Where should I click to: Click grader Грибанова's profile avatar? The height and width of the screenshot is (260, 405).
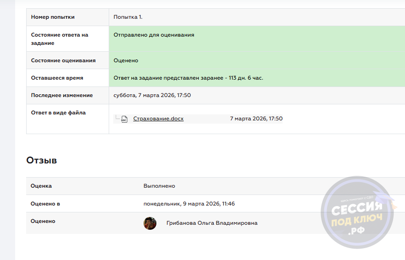[x=150, y=223]
